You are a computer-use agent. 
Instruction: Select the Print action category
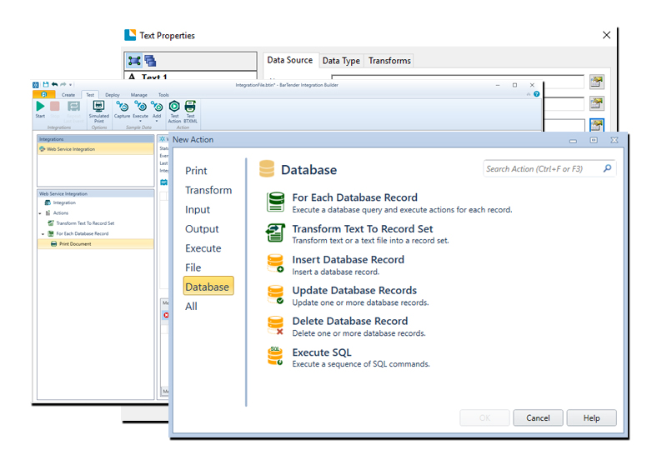tap(196, 171)
